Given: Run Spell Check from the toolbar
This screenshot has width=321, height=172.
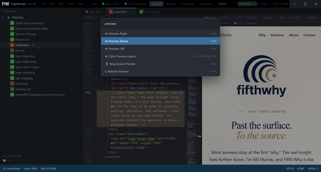Looking at the screenshot, I should (206, 4).
